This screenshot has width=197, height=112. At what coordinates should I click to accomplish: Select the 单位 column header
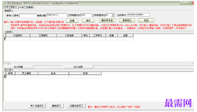tap(86, 36)
